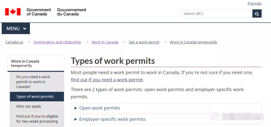
Task: Click Work in Canada temporarily breadcrumb
Action: tap(194, 42)
